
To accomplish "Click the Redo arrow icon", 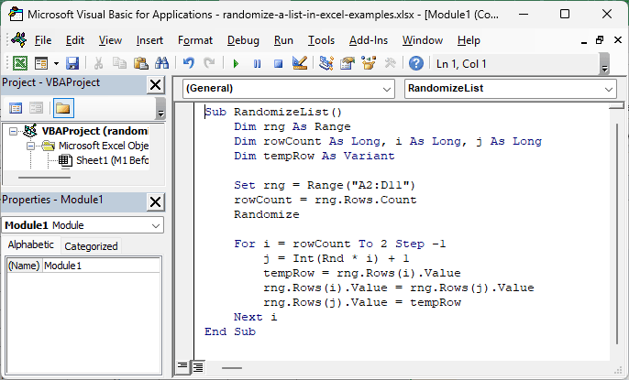I will pyautogui.click(x=209, y=63).
